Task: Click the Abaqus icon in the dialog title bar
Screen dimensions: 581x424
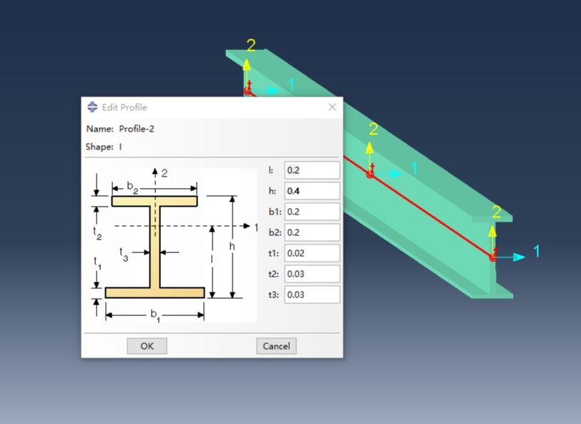Action: pyautogui.click(x=92, y=107)
